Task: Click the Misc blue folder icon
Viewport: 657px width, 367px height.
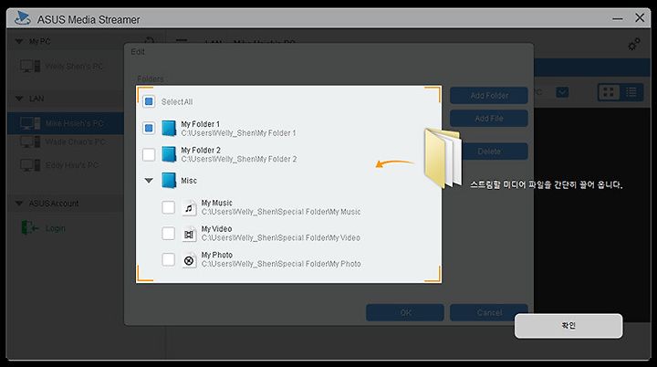Action: pos(169,181)
